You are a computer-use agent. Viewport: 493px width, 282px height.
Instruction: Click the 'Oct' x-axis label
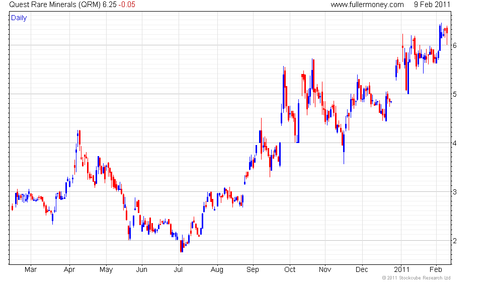pyautogui.click(x=290, y=270)
